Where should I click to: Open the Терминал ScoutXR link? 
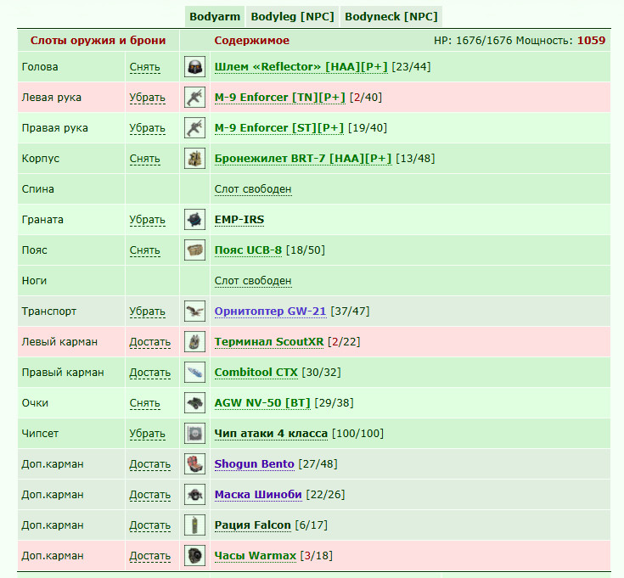coord(269,342)
